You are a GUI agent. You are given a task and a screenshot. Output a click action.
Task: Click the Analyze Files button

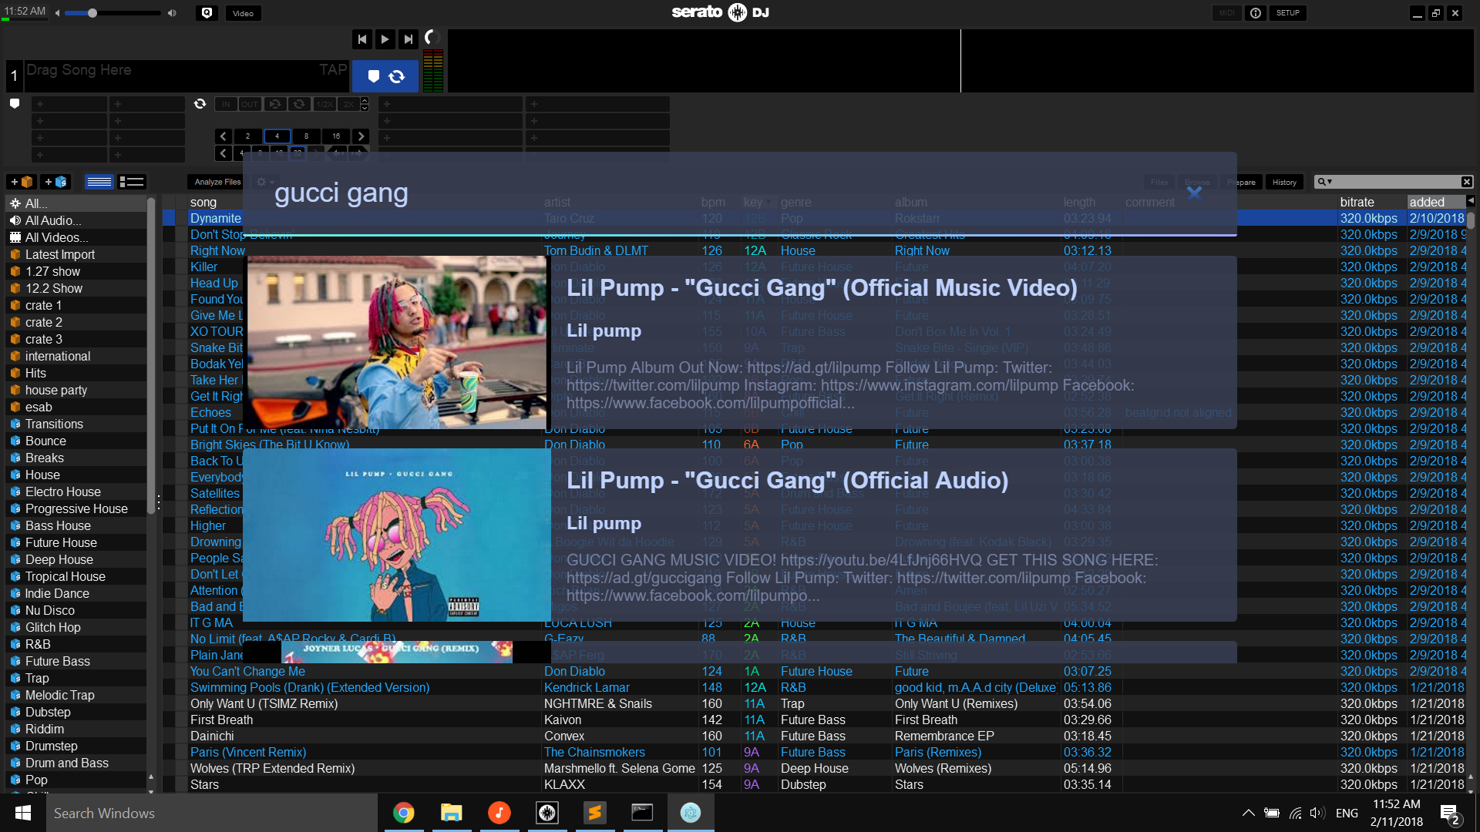point(217,183)
